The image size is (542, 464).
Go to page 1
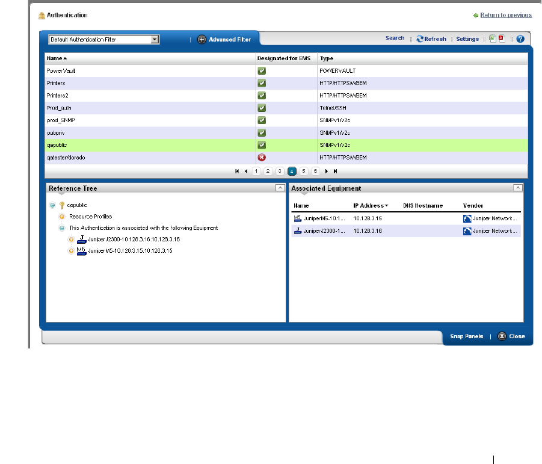coord(256,171)
